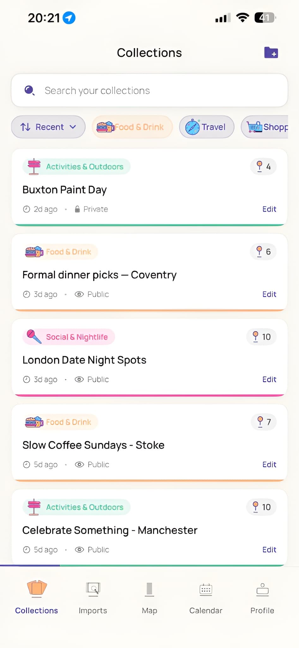Tap the pin count on Buxton Paint Day
299x648 pixels.
click(263, 166)
